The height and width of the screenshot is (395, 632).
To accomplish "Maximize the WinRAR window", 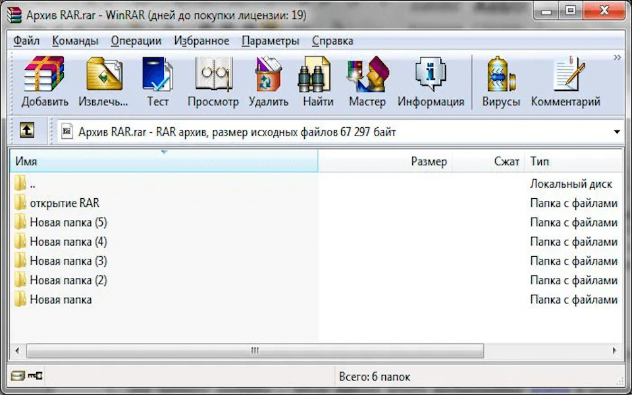I will [x=570, y=11].
